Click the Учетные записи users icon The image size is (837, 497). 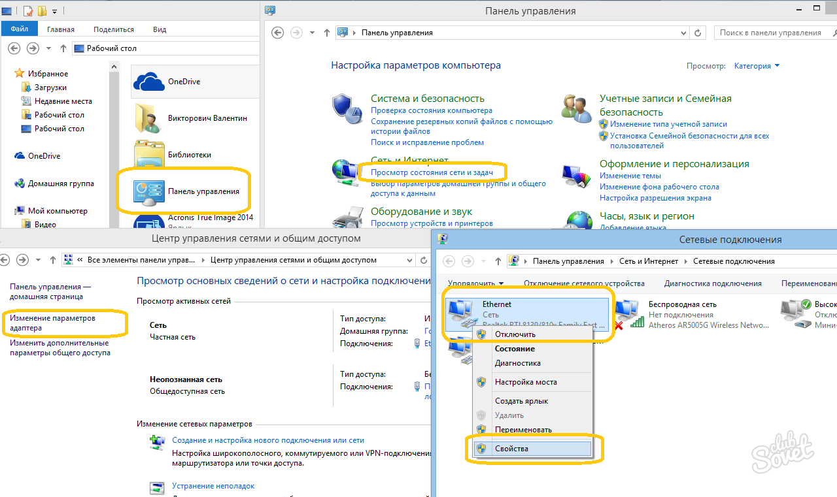577,106
